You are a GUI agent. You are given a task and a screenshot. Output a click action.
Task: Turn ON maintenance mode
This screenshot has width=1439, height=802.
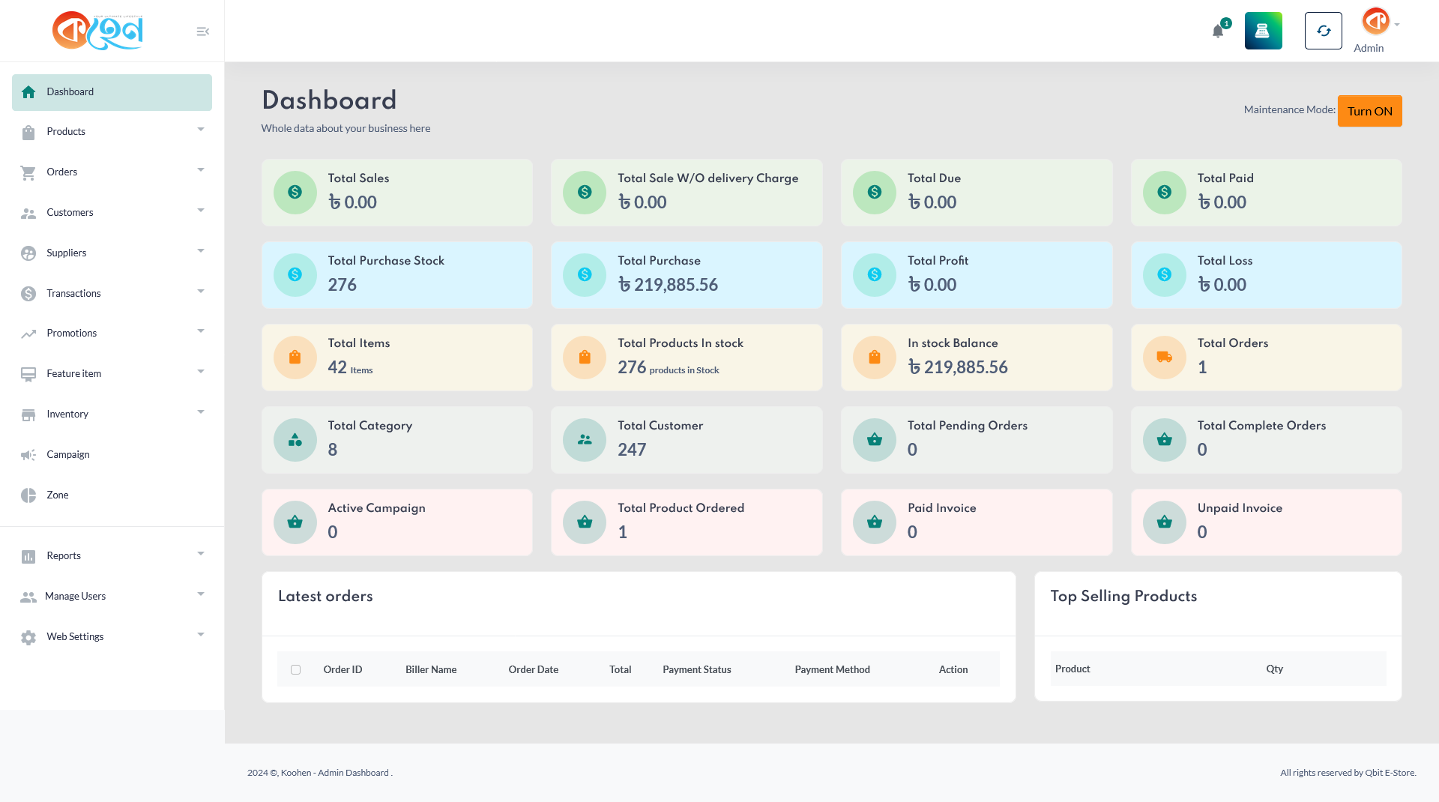(x=1369, y=111)
